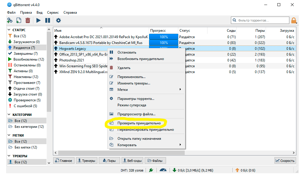Image resolution: width=299 pixels, height=175 pixels.
Task: Sort torrents by the Имя column header
Action: click(x=101, y=30)
